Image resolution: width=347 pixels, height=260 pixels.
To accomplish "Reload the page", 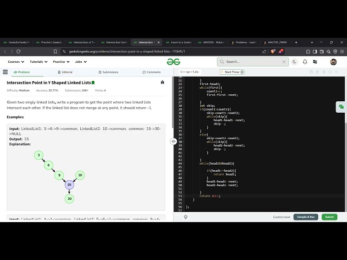I will (18, 51).
